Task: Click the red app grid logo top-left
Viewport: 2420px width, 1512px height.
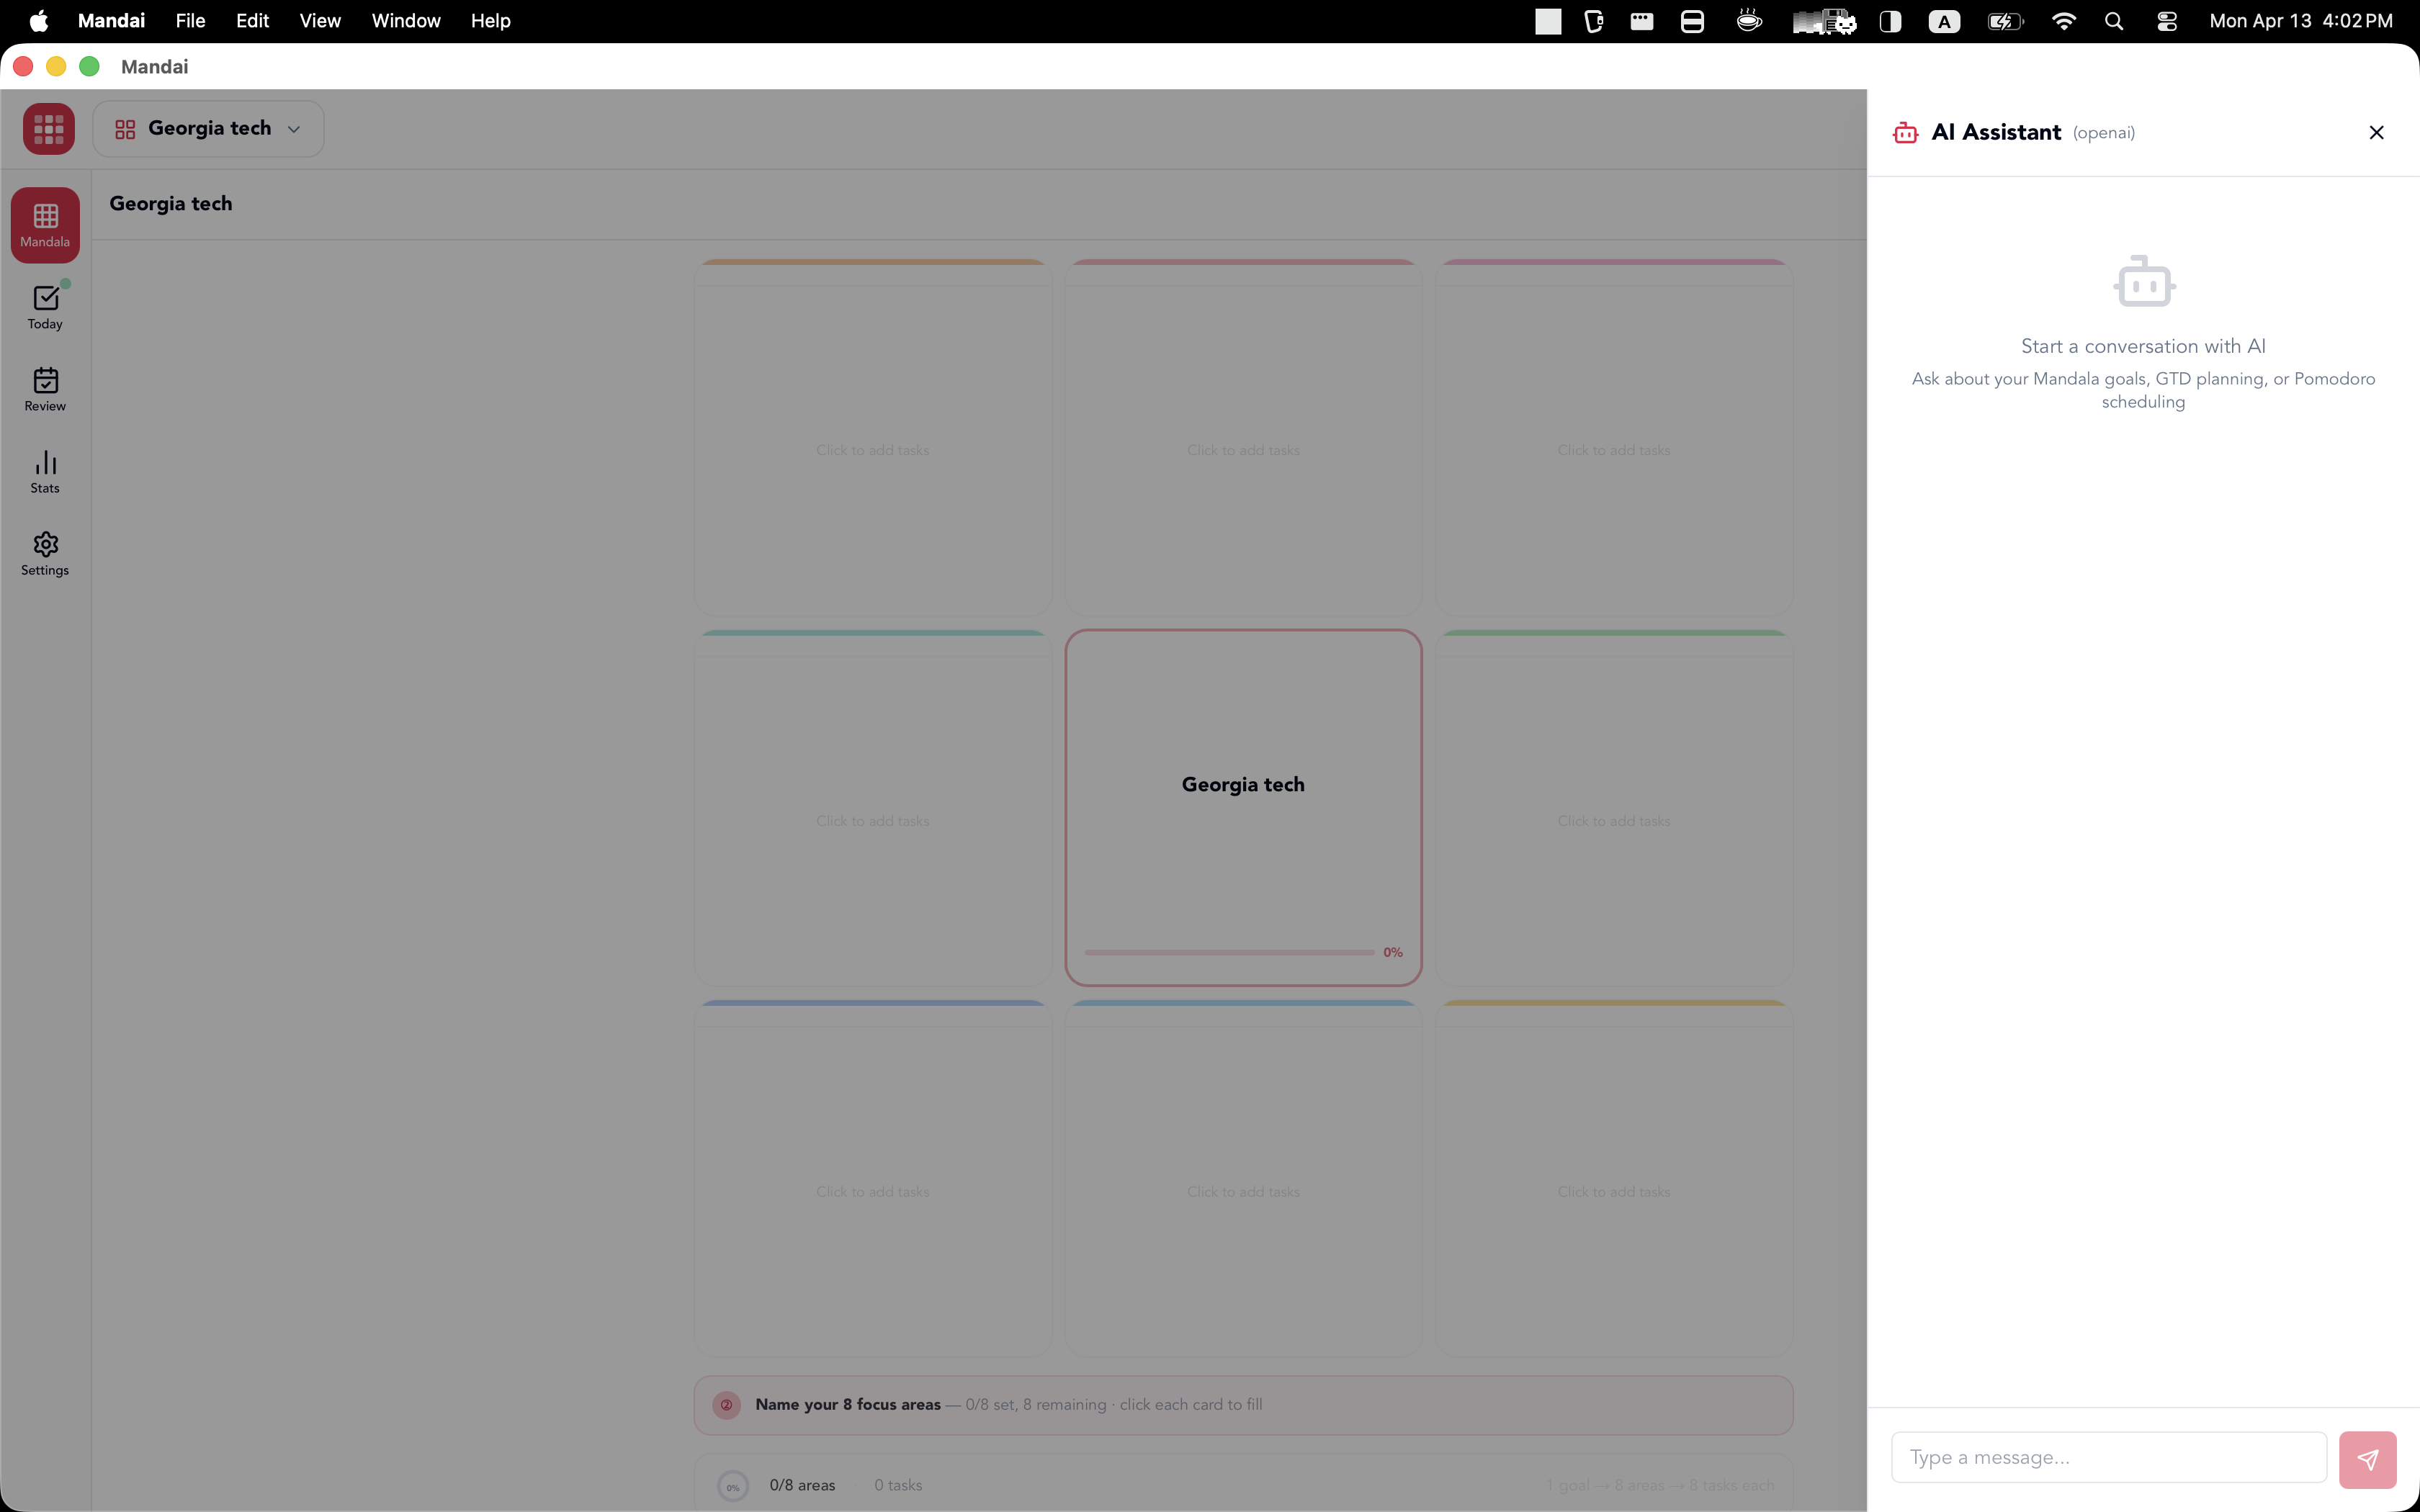Action: [48, 128]
